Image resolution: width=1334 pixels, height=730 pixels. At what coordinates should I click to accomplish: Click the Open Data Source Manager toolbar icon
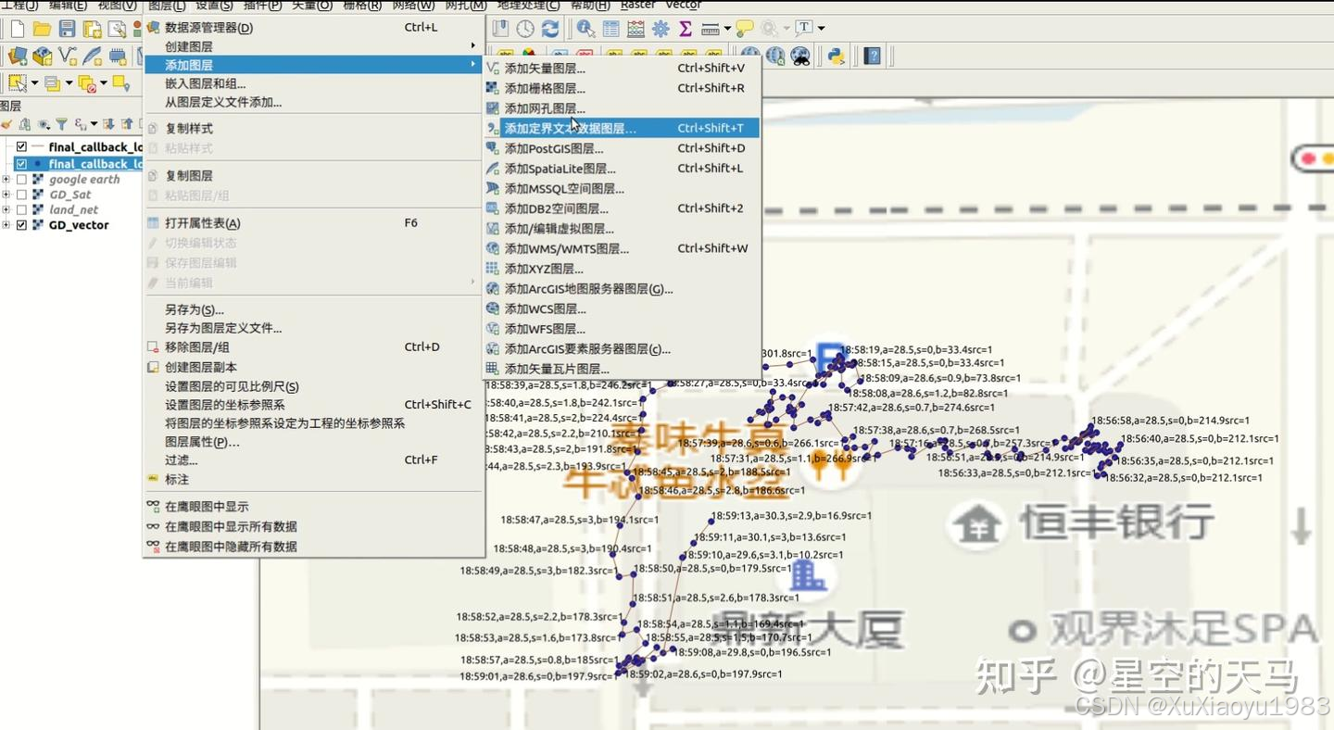(x=18, y=57)
